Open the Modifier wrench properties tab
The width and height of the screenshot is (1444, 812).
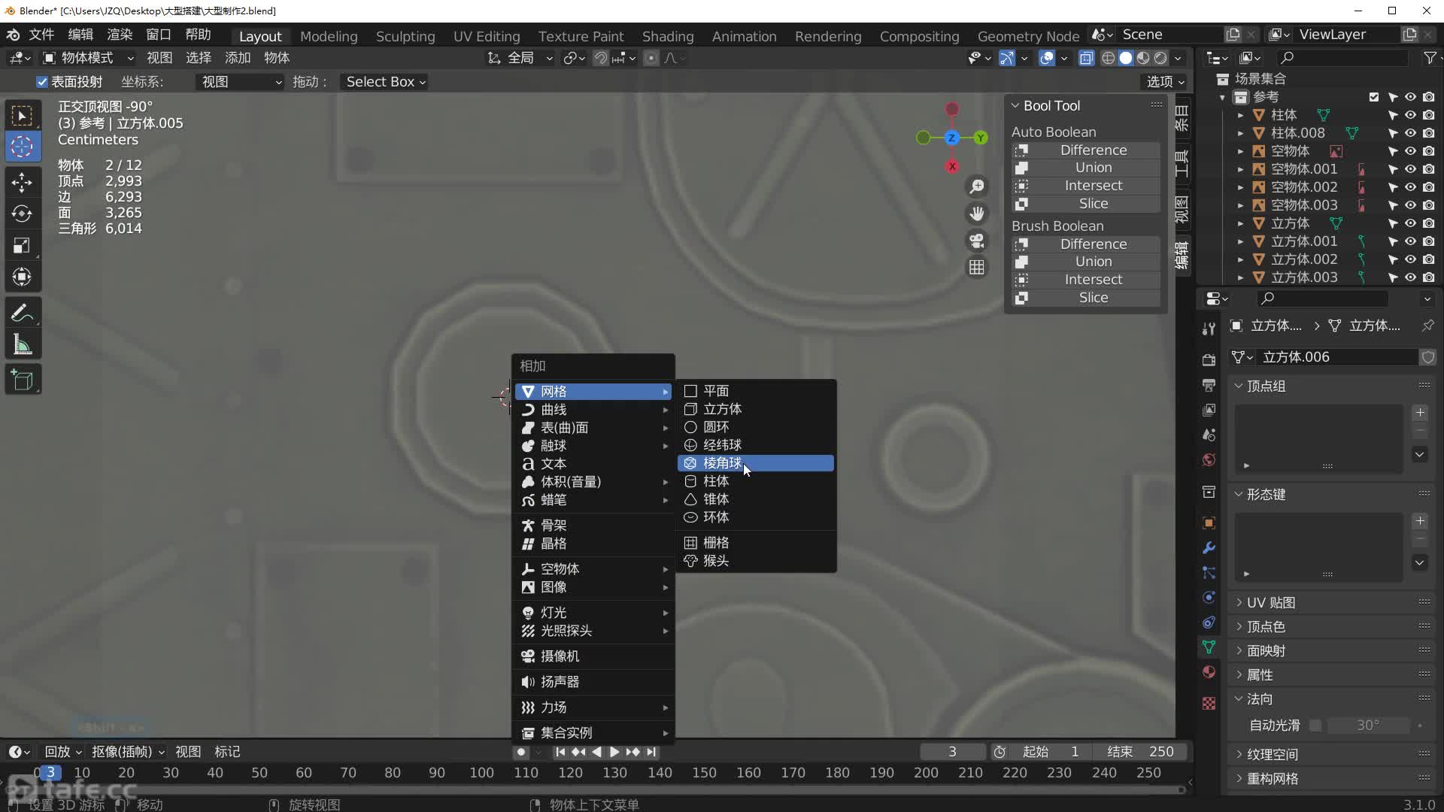click(x=1209, y=547)
